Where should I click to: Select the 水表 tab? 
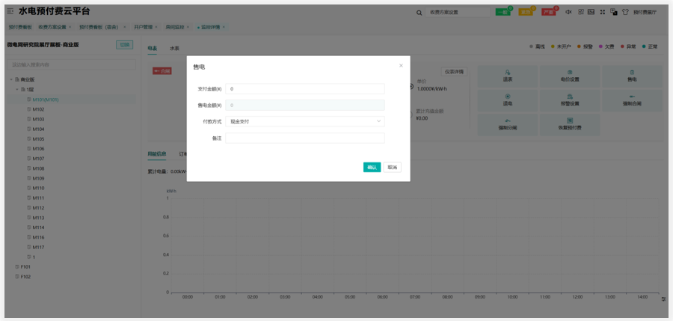coord(174,49)
